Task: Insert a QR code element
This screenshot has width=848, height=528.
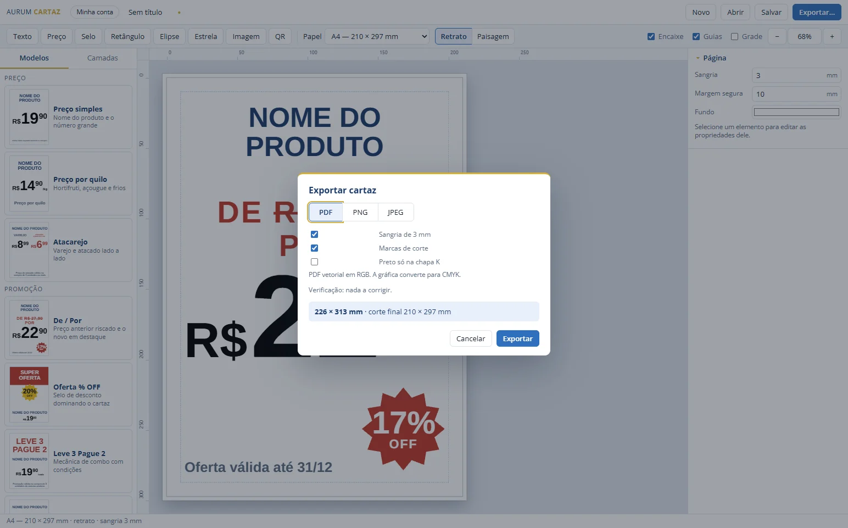Action: (x=280, y=36)
